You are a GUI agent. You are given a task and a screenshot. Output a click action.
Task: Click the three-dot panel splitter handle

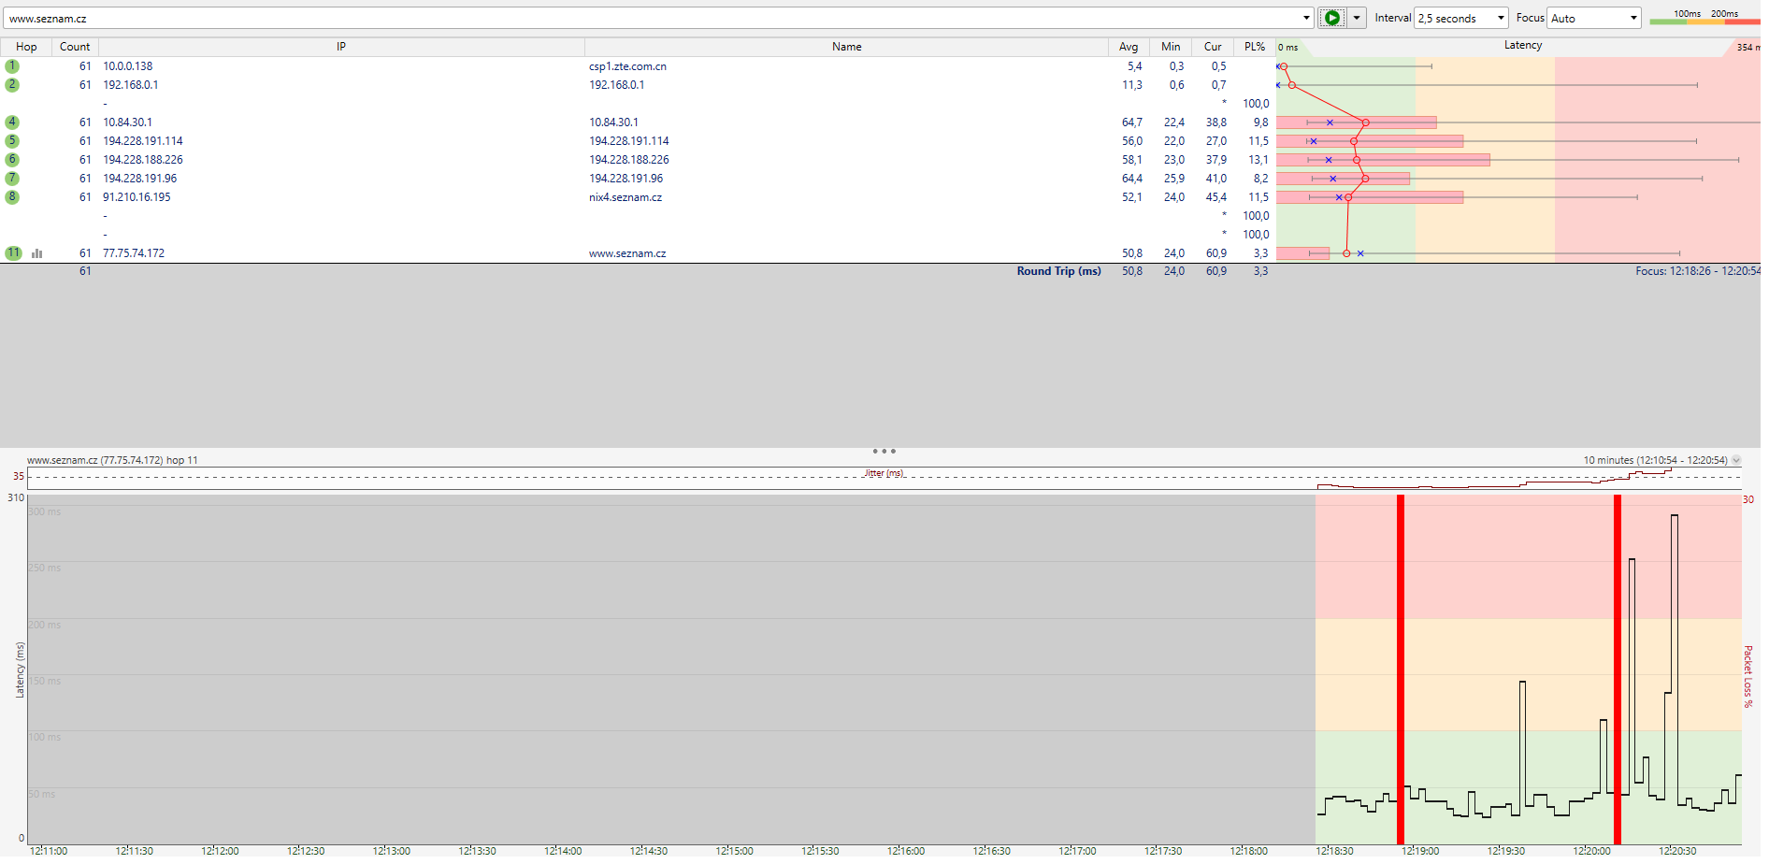pos(884,451)
